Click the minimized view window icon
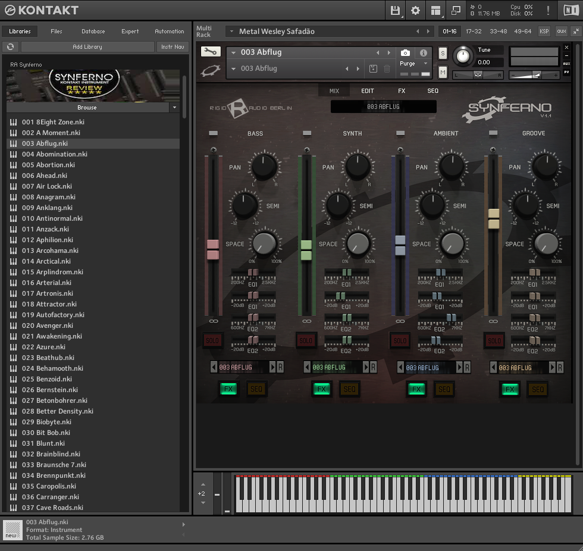 coord(456,10)
